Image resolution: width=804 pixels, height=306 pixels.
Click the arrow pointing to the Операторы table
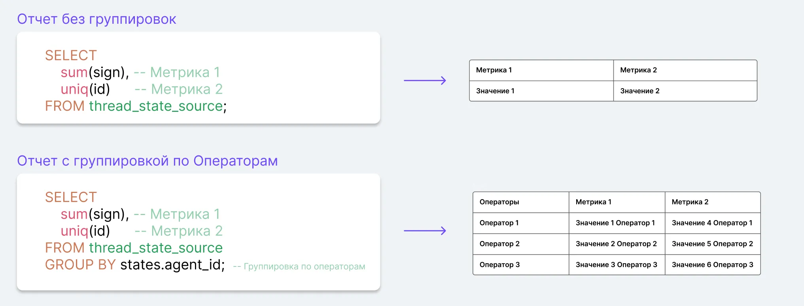pyautogui.click(x=425, y=231)
